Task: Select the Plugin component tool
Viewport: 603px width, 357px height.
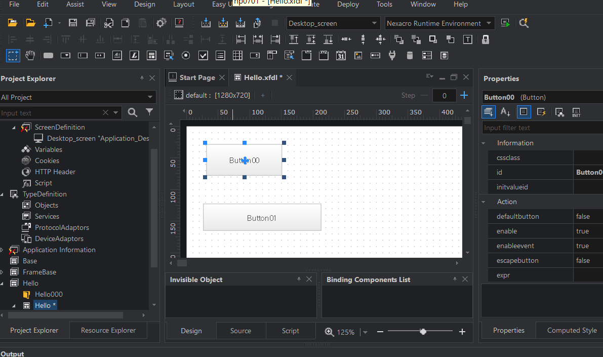Action: point(392,55)
